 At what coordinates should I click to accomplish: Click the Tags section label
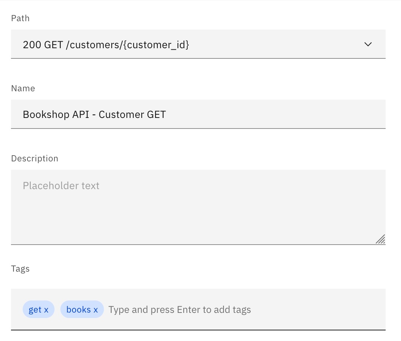pos(20,268)
